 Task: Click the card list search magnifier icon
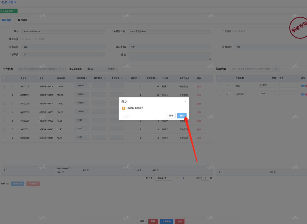click(63, 69)
